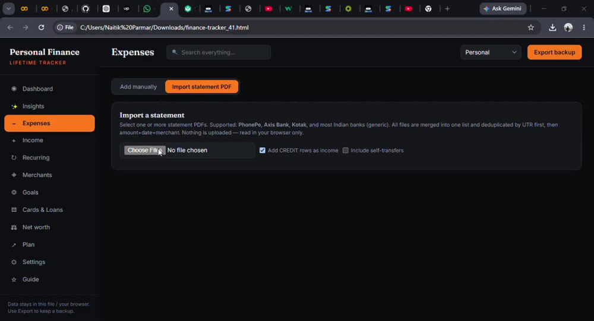Close the active browser tab

coord(171,9)
